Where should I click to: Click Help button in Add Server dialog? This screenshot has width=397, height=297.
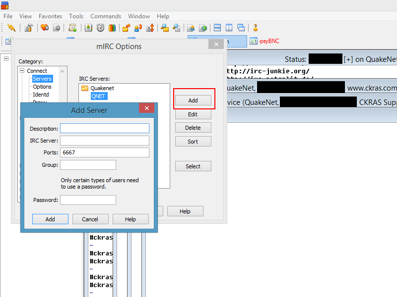131,219
